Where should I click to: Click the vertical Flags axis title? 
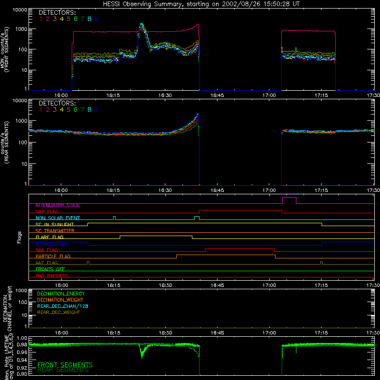click(x=19, y=237)
